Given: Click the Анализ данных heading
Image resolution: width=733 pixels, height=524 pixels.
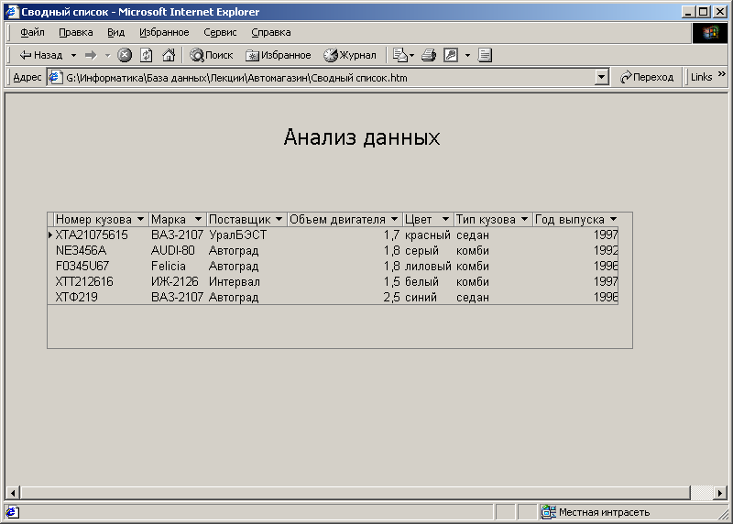Looking at the screenshot, I should tap(362, 137).
